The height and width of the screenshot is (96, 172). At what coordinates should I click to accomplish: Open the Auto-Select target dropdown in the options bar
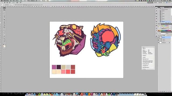(x=11, y=5)
